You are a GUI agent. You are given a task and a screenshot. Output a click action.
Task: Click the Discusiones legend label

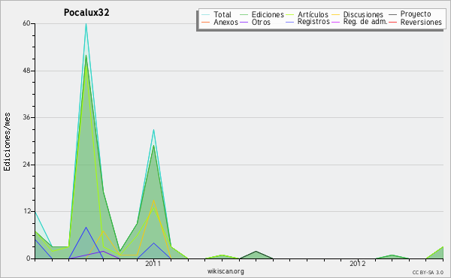click(x=363, y=14)
